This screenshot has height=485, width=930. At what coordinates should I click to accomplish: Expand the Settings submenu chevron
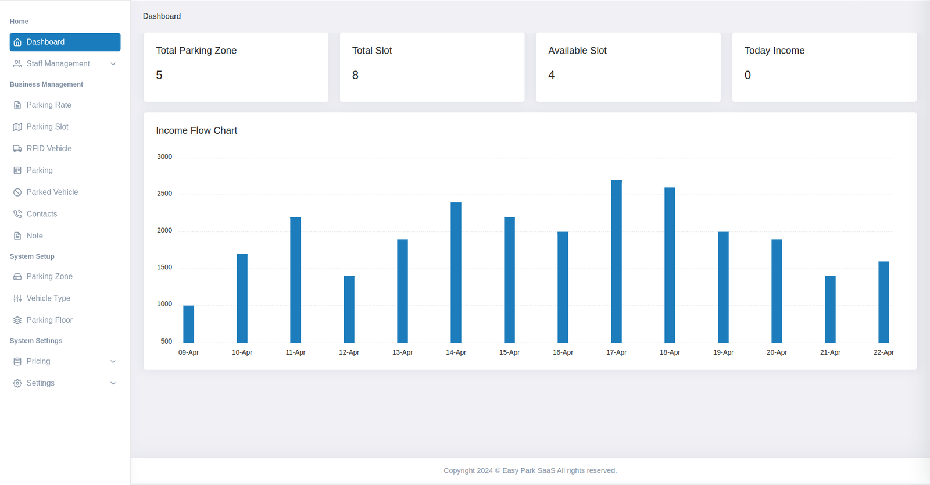pos(113,383)
